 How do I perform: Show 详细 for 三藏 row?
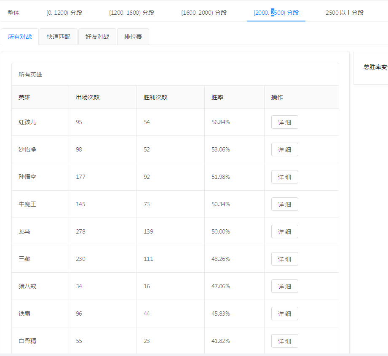click(284, 259)
